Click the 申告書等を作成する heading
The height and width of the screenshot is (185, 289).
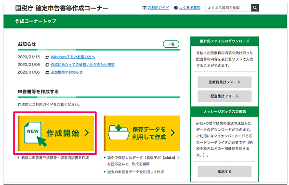point(38,92)
